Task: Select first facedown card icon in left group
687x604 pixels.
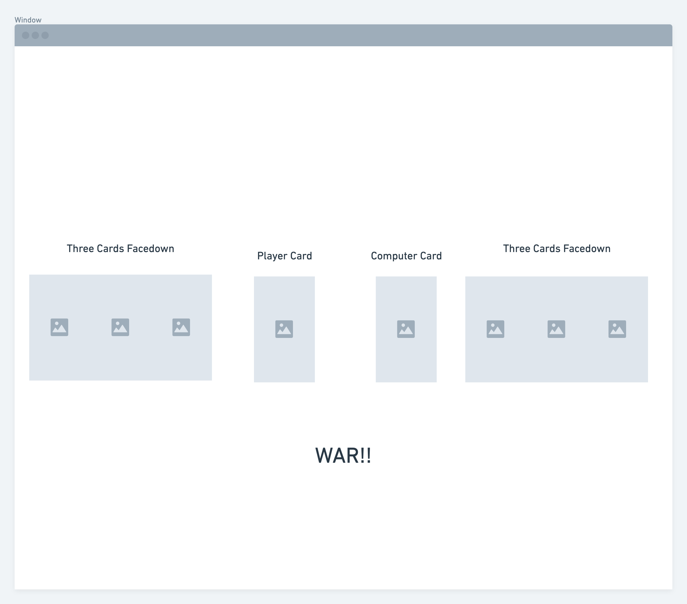Action: click(x=59, y=327)
